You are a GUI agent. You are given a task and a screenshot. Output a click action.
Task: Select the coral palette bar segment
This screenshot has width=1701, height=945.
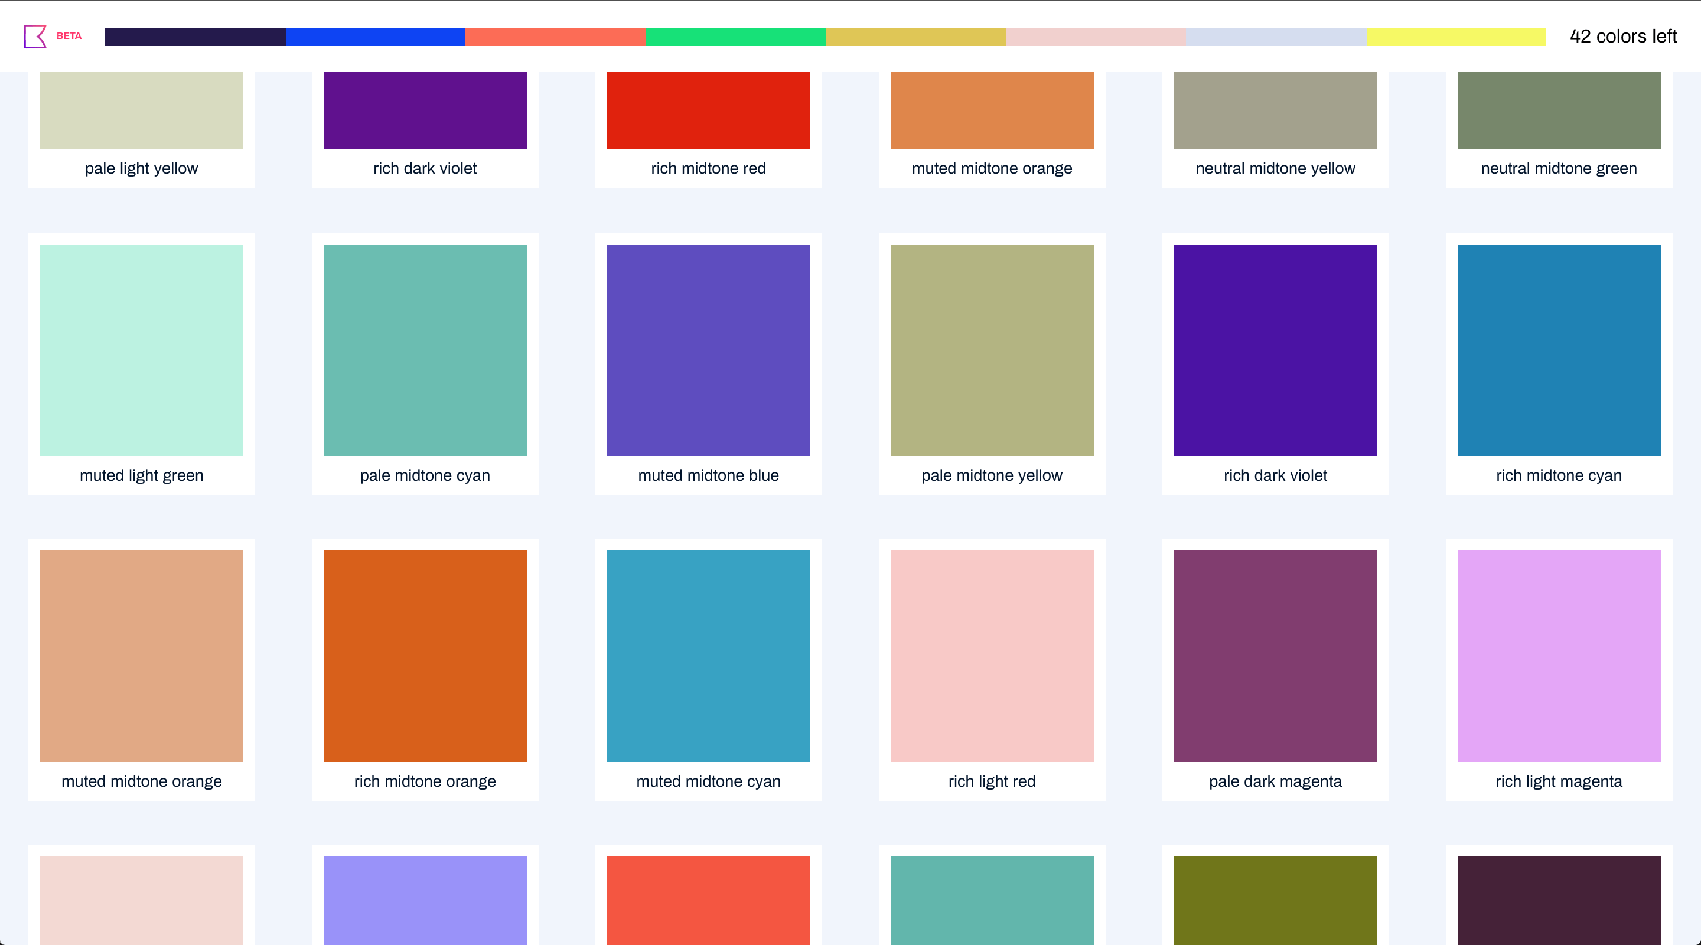click(555, 37)
